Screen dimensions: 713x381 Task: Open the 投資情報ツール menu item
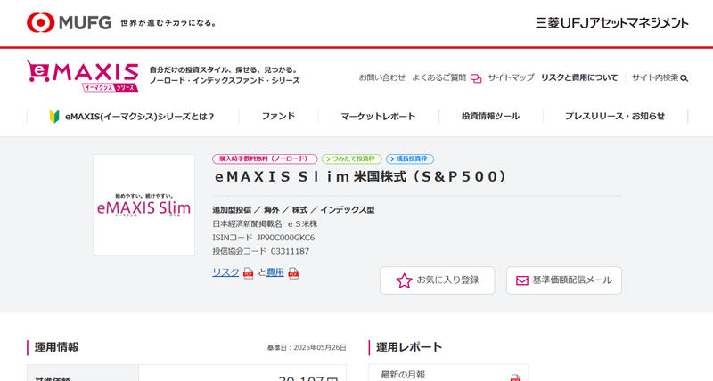pyautogui.click(x=491, y=117)
